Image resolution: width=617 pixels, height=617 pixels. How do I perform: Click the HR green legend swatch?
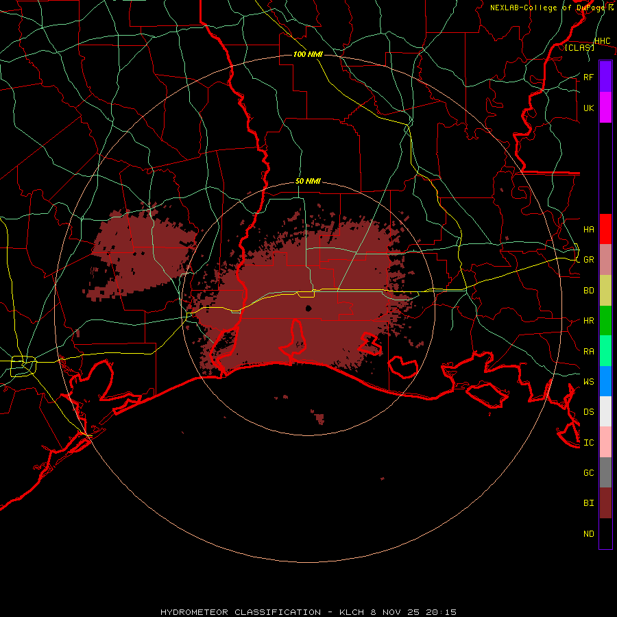[x=605, y=320]
